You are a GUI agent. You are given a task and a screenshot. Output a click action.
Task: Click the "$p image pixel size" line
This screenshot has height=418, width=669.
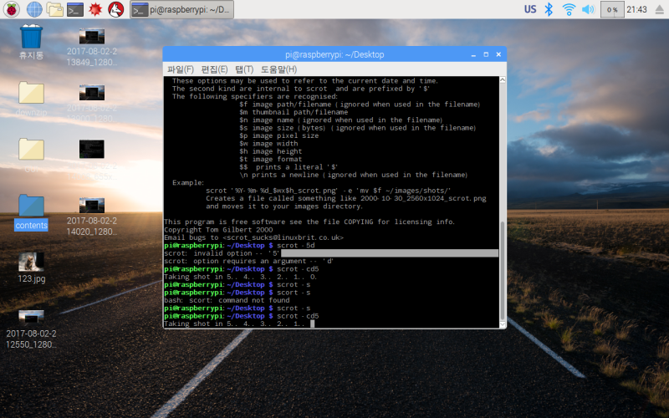(279, 135)
